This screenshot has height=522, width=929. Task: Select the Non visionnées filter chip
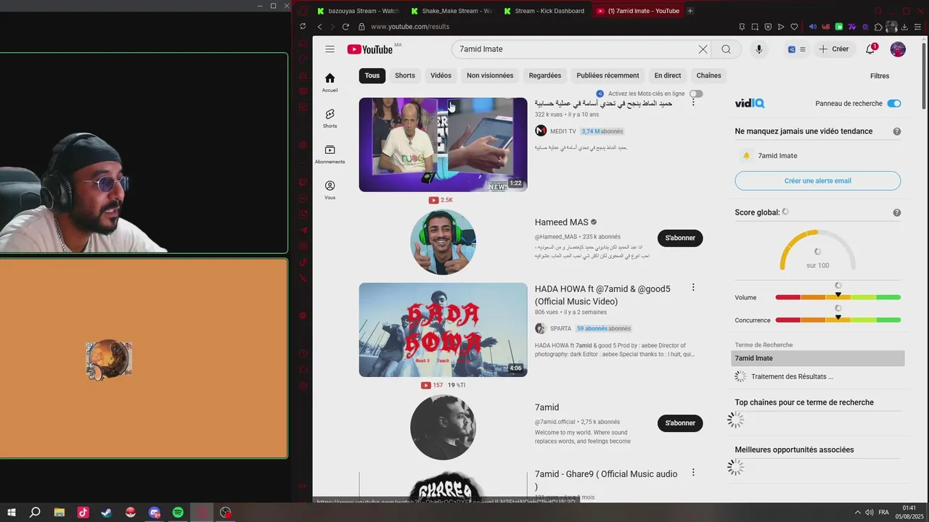pyautogui.click(x=490, y=75)
